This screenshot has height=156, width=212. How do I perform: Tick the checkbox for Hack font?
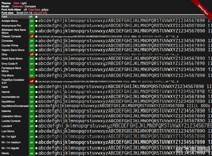[x=37, y=87]
